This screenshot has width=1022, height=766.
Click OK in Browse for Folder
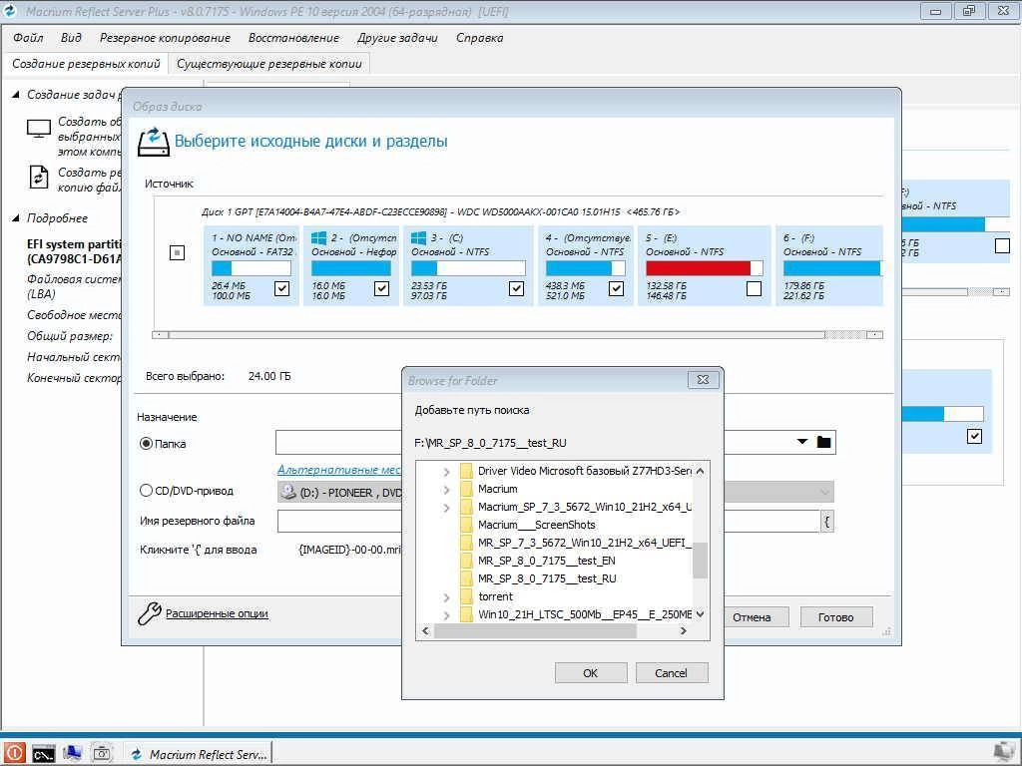point(591,673)
